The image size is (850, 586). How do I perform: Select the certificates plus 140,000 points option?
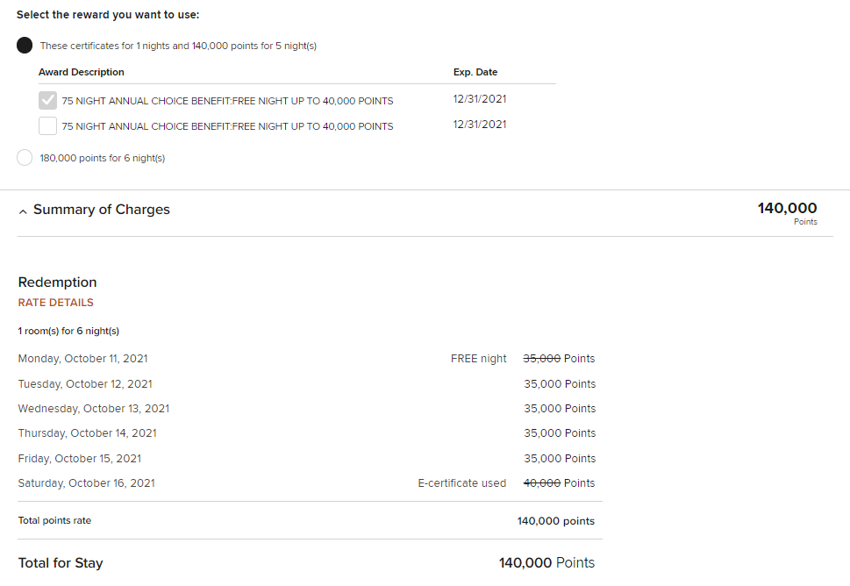pyautogui.click(x=25, y=46)
